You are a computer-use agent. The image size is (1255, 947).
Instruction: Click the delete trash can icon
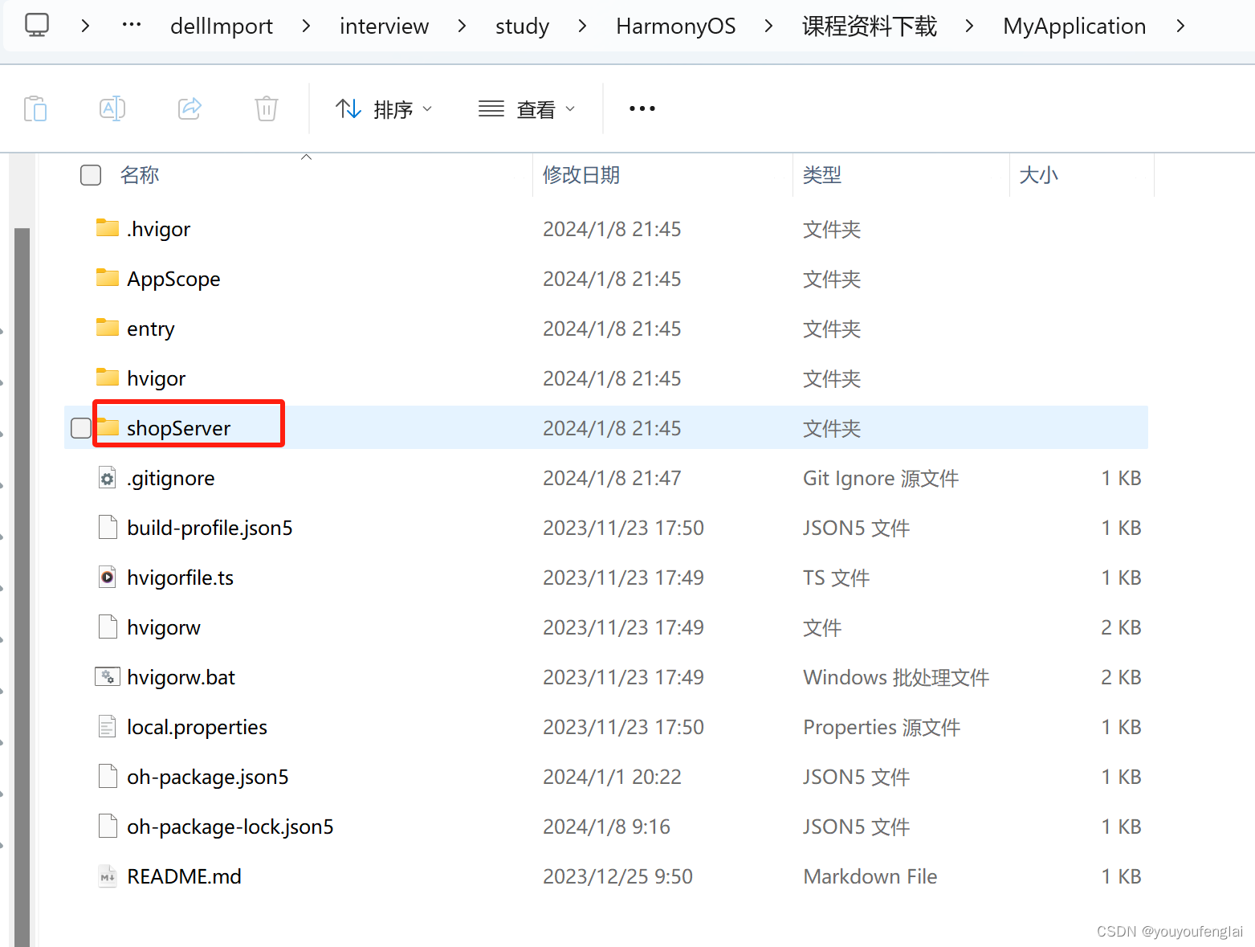pos(267,108)
